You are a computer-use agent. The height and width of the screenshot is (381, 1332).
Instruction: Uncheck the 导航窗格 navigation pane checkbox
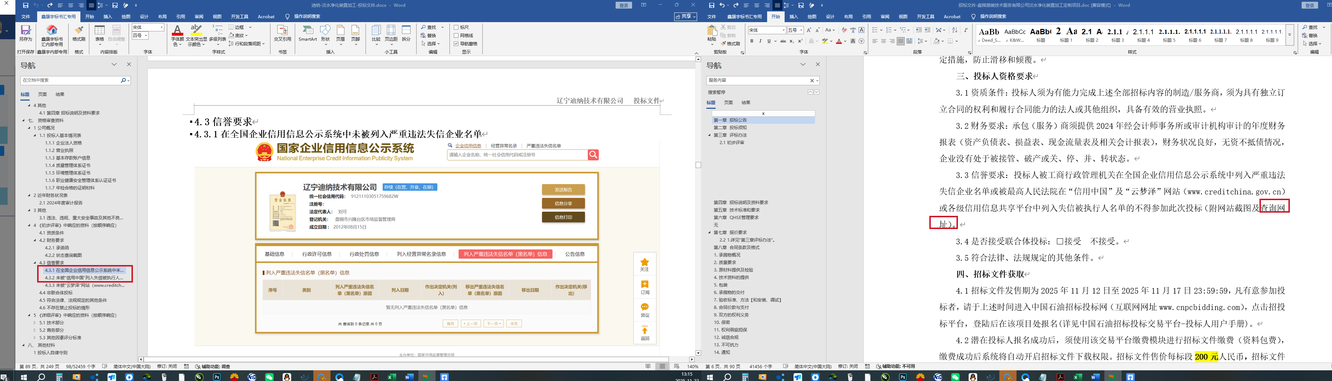[x=457, y=44]
